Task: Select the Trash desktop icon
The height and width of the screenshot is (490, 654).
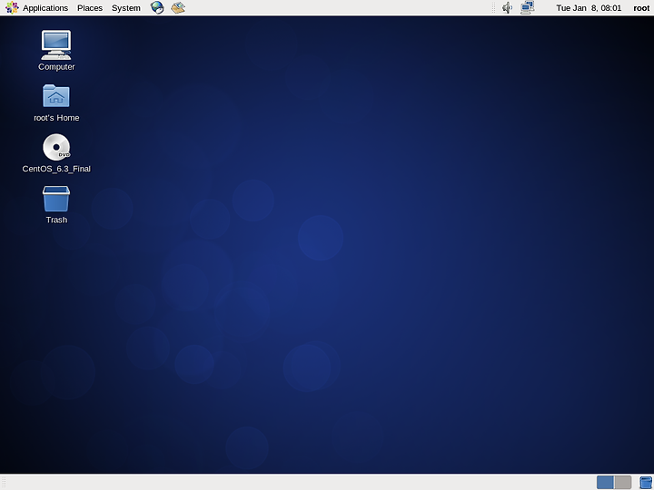Action: pos(56,199)
